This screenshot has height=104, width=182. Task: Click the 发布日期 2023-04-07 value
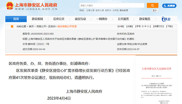tap(133, 49)
